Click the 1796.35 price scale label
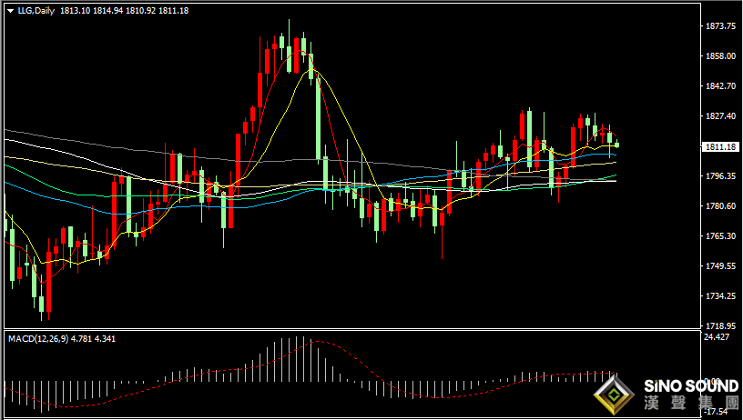 point(721,176)
